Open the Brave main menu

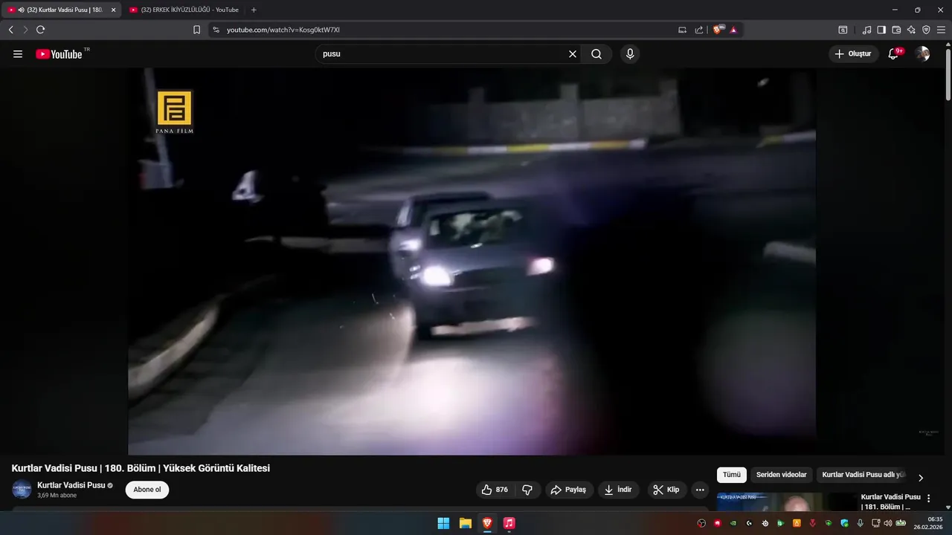pos(941,30)
